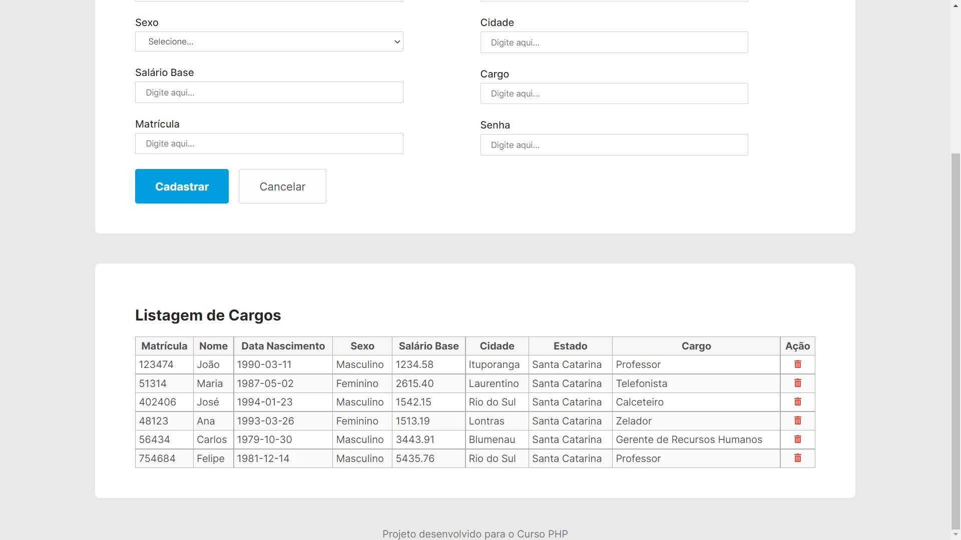Viewport: 961px width, 540px height.
Task: Click city cell Laurentino
Action: point(497,383)
